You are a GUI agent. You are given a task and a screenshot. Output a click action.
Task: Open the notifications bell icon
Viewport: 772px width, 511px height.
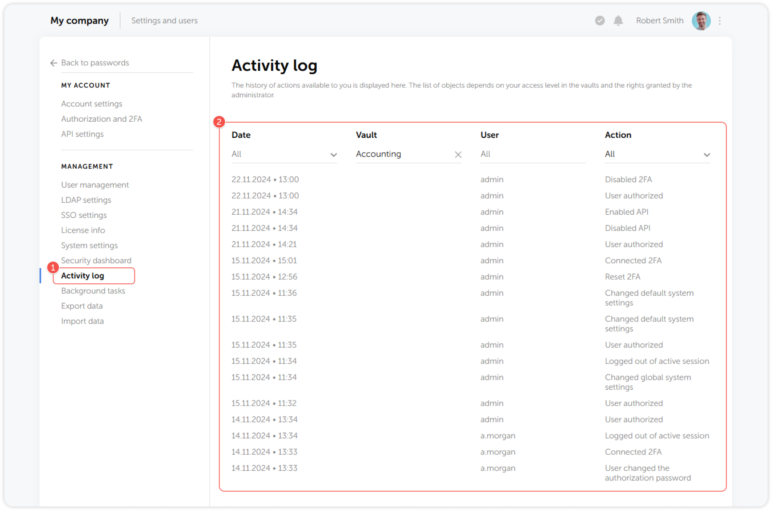pos(618,21)
